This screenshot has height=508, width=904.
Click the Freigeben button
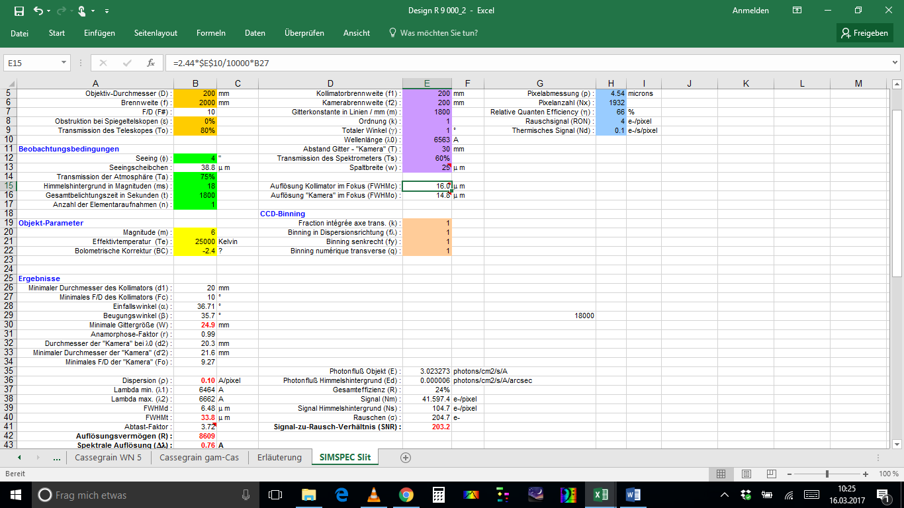pyautogui.click(x=864, y=32)
